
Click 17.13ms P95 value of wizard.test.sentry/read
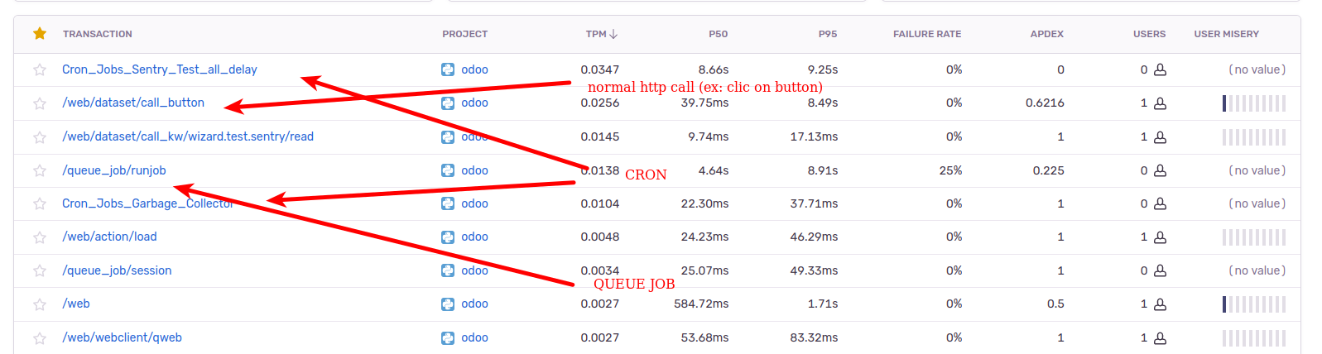coord(814,136)
